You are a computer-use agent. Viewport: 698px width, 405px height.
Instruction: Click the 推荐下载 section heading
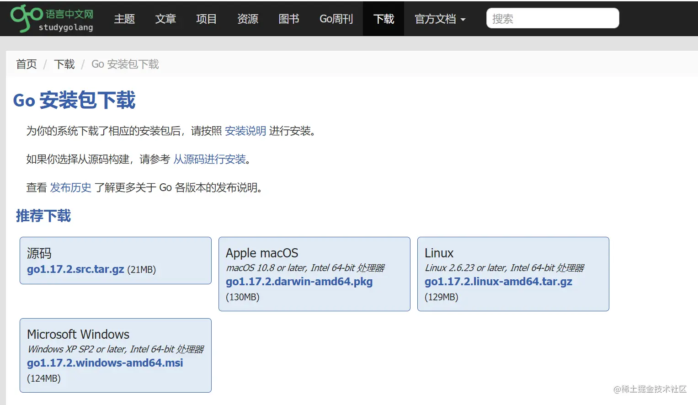(43, 216)
